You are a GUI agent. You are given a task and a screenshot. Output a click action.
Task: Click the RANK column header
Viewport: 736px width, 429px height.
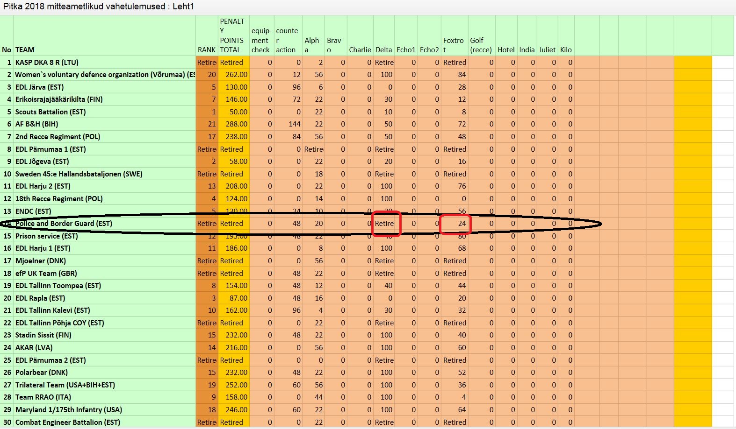point(206,50)
